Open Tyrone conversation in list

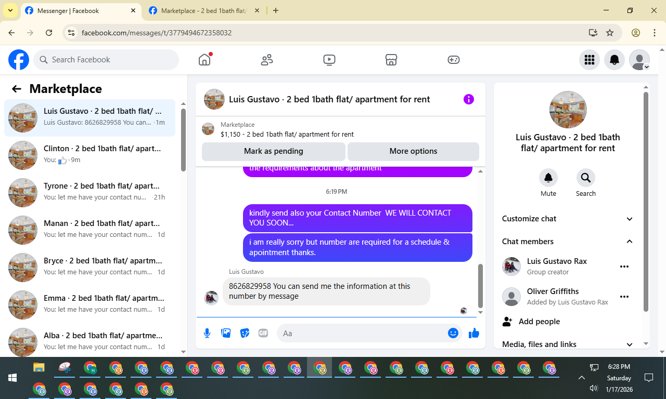point(89,193)
